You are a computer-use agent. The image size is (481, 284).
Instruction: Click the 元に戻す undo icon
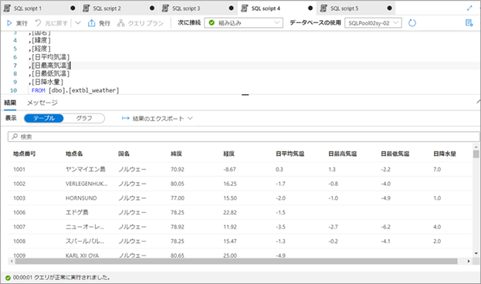tap(38, 23)
